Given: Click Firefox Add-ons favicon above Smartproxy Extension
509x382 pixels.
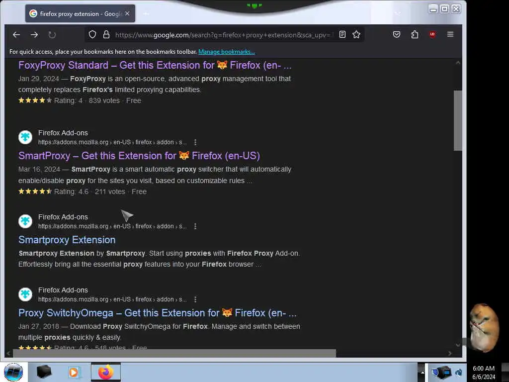Looking at the screenshot, I should [x=25, y=221].
